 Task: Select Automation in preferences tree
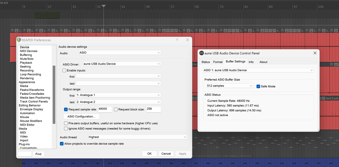[x=27, y=113]
